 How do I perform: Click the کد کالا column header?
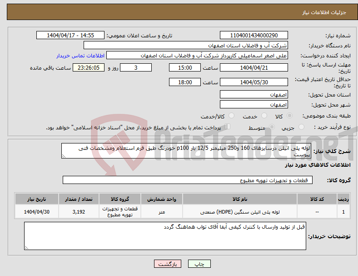(x=317, y=199)
